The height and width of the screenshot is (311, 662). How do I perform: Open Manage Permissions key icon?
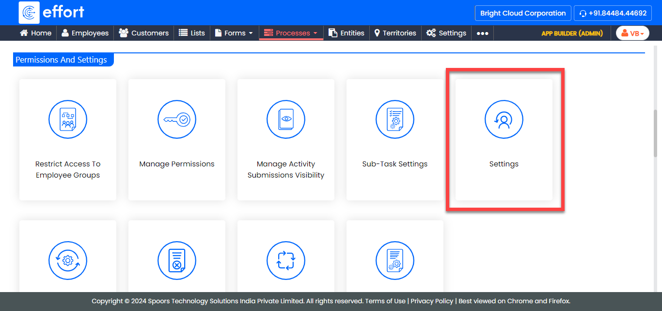(x=177, y=119)
